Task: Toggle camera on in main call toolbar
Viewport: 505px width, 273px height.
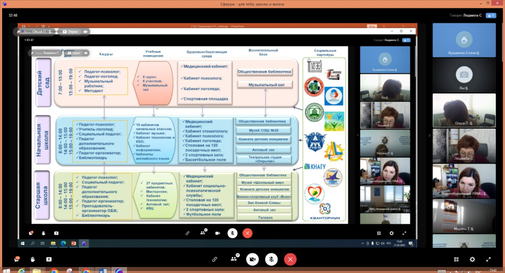Action: 252,259
